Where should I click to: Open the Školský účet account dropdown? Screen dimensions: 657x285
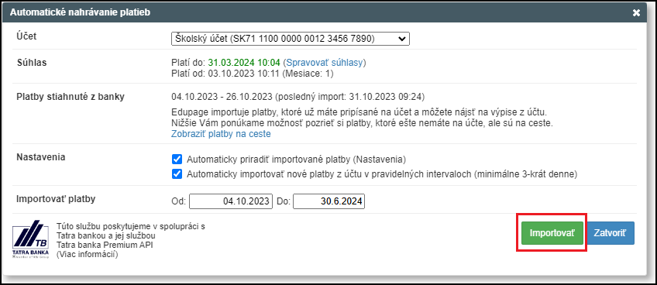[290, 39]
